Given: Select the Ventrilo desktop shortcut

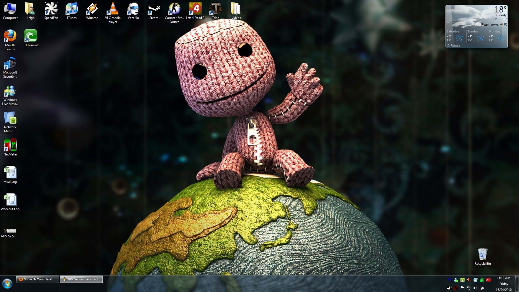Looking at the screenshot, I should point(133,11).
